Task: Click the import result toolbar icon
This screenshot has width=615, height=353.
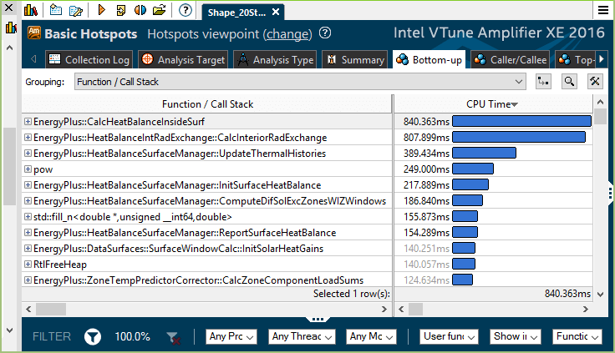Action: [121, 10]
